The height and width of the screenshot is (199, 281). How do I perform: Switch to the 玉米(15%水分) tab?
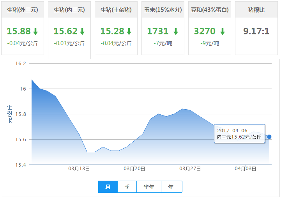click(163, 10)
